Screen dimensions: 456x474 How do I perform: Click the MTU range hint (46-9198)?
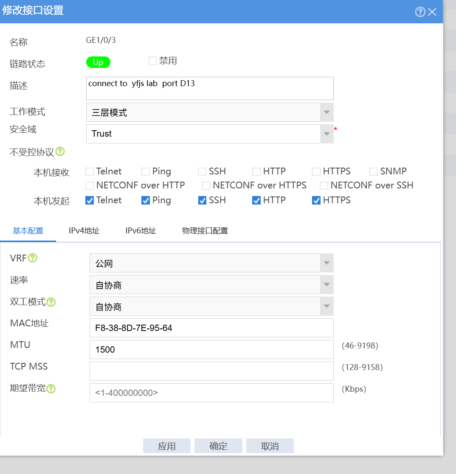(x=360, y=345)
